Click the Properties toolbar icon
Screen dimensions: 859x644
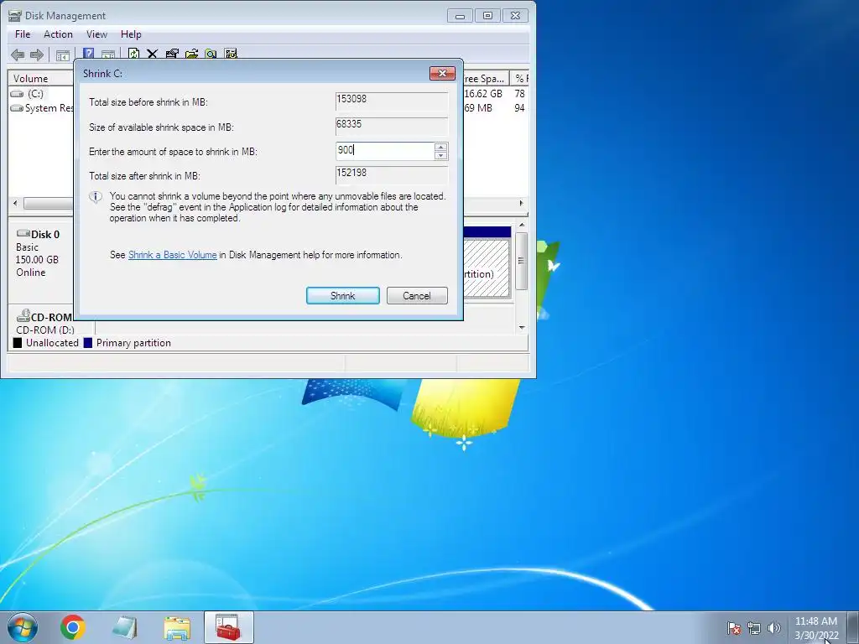click(172, 54)
